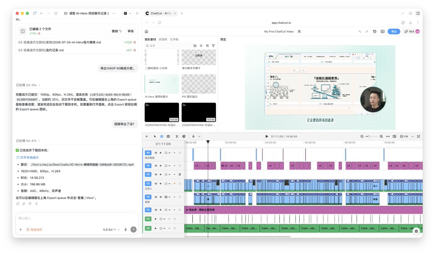Screen dimensions: 435x254
Task: Hide the V3 主讲人 track
Action: point(156,184)
